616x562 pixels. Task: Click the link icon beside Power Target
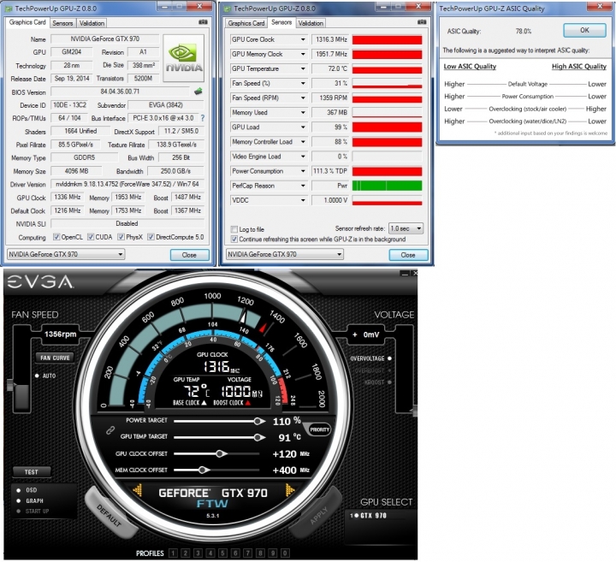110,430
